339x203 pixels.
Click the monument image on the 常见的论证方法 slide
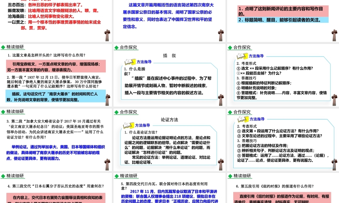[x=221, y=165]
